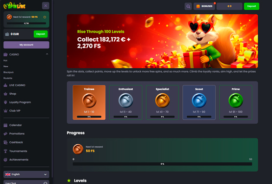Image resolution: width=272 pixels, height=184 pixels.
Task: Open Promotions page
Action: click(x=17, y=133)
